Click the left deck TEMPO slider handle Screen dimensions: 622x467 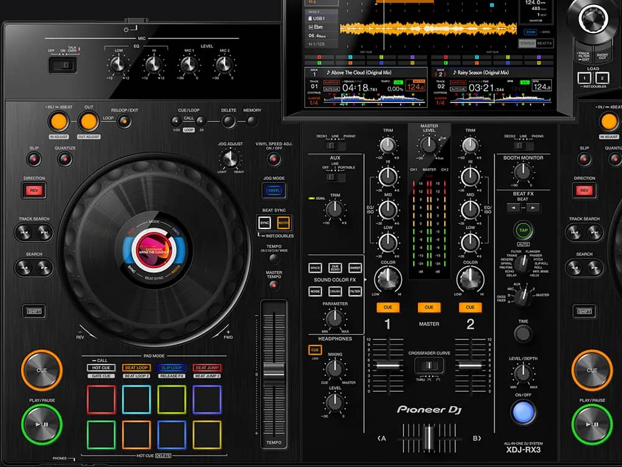(x=274, y=373)
